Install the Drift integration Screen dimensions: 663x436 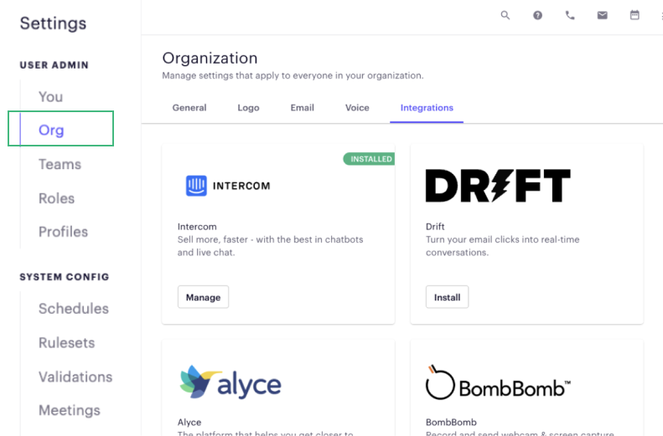click(x=447, y=297)
